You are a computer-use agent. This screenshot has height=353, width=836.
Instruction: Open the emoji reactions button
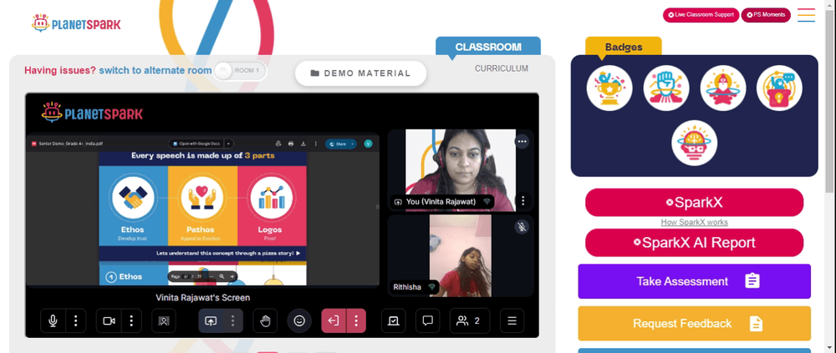[x=299, y=320]
